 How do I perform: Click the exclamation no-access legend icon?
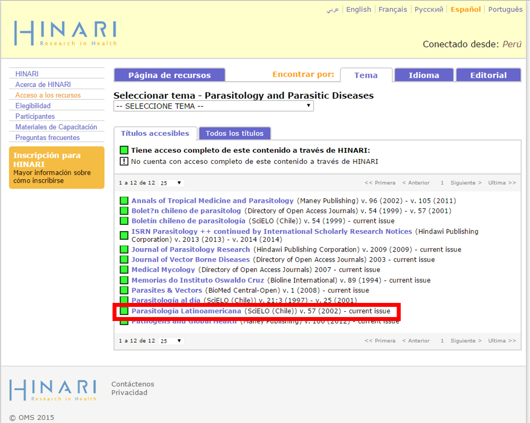pyautogui.click(x=124, y=162)
